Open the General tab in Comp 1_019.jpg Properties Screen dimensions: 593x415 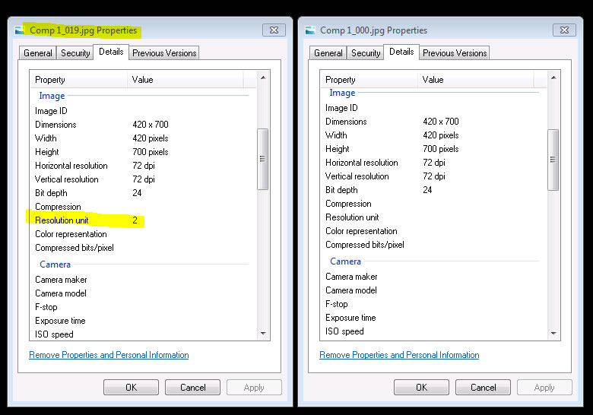pyautogui.click(x=38, y=53)
